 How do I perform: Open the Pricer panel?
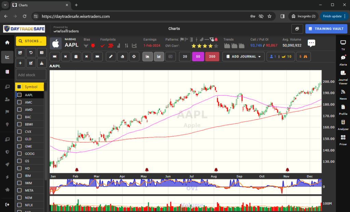click(343, 138)
